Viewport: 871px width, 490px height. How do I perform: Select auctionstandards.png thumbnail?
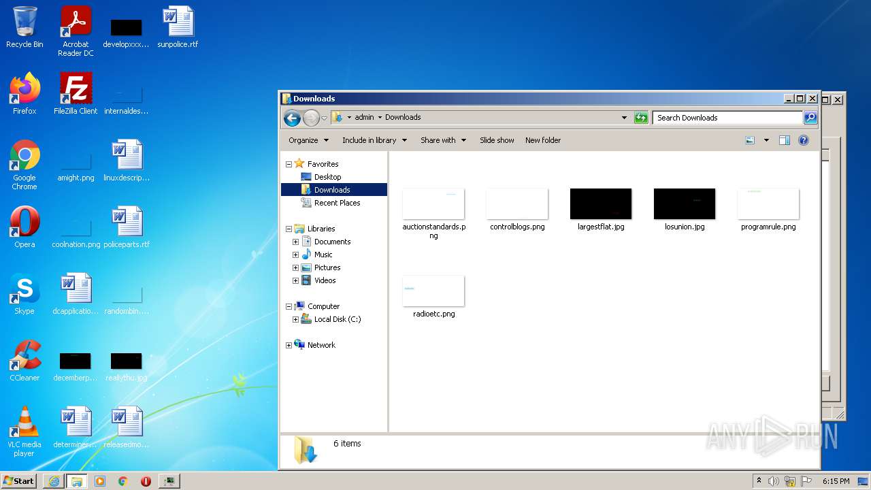point(433,213)
